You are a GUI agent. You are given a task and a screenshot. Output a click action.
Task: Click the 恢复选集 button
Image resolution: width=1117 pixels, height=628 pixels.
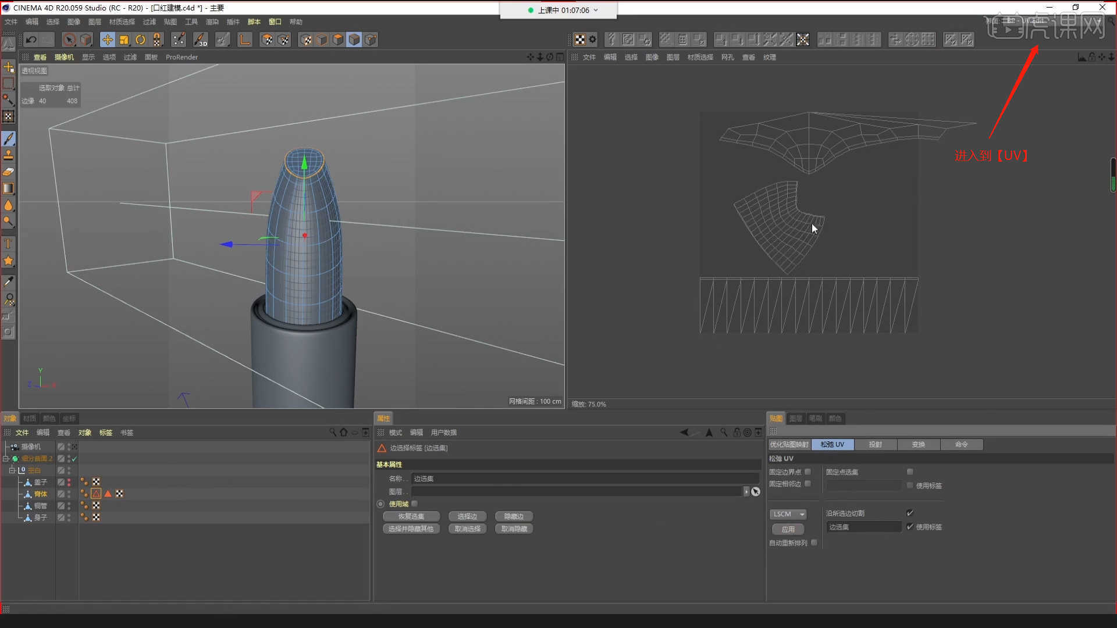tap(411, 516)
